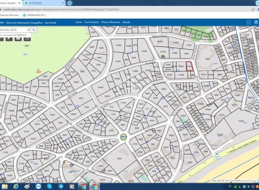
Task: Open the layer list stack icon
Action: pos(256,22)
